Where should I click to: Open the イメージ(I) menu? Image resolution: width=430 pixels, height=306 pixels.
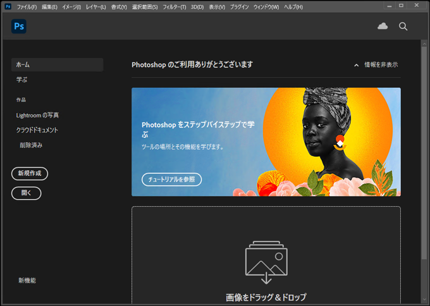click(71, 7)
